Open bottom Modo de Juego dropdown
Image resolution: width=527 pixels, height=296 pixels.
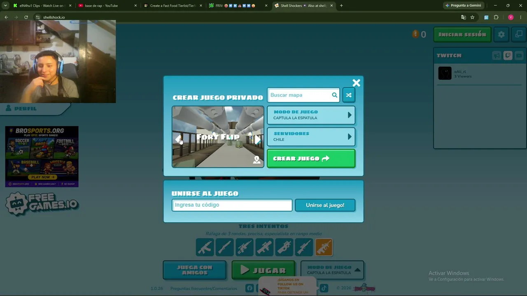pos(332,270)
